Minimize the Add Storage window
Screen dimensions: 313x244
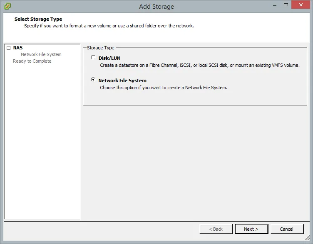click(x=275, y=5)
